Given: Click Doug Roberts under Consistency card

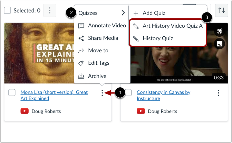Looking at the screenshot, I should [163, 111].
